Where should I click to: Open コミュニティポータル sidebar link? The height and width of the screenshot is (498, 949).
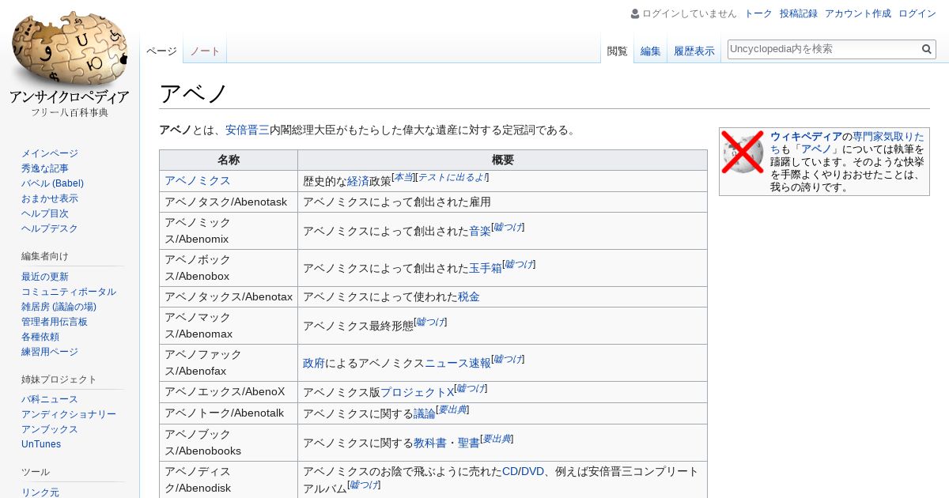coord(69,292)
